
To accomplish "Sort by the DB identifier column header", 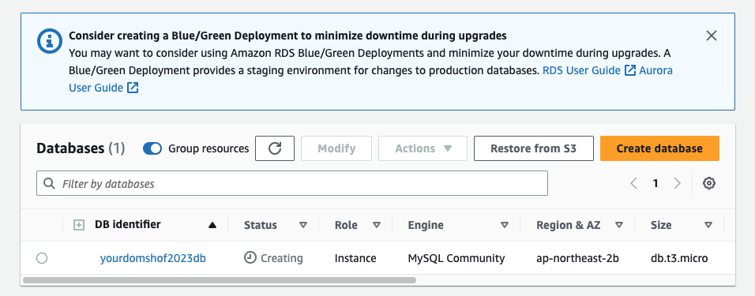I will (x=128, y=224).
